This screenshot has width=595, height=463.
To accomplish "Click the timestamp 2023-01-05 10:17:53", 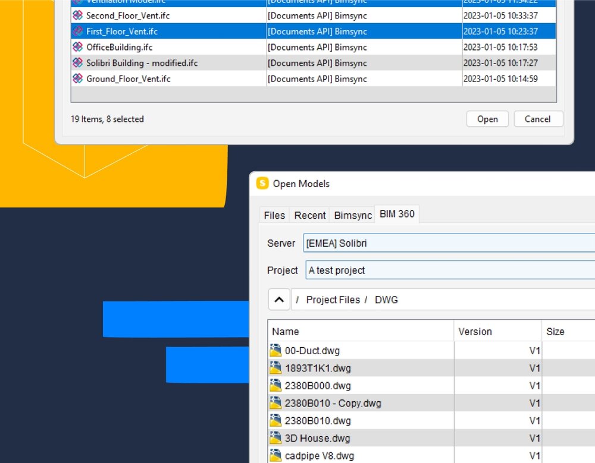I will (500, 47).
